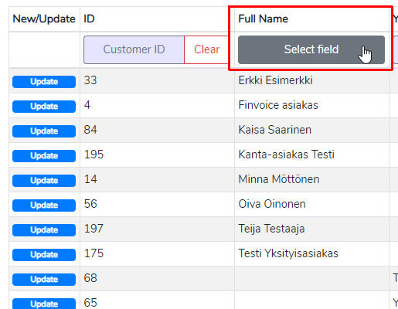Click the Customer ID field mapping button
The width and height of the screenshot is (398, 309).
(134, 49)
